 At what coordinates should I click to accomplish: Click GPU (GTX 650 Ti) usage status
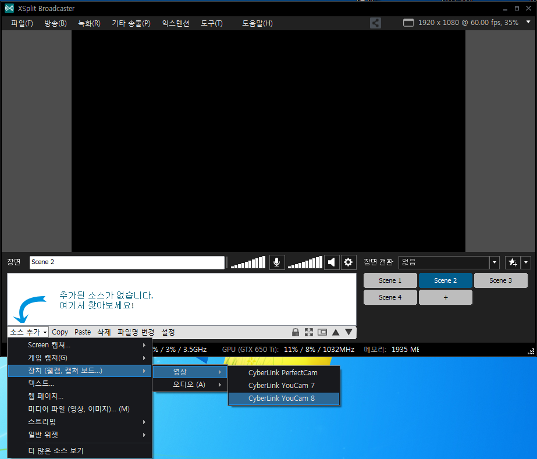point(288,350)
